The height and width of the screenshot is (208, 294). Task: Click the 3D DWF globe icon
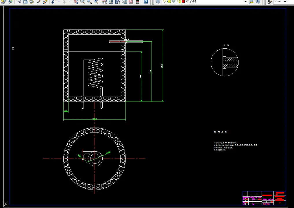tap(10, 1)
